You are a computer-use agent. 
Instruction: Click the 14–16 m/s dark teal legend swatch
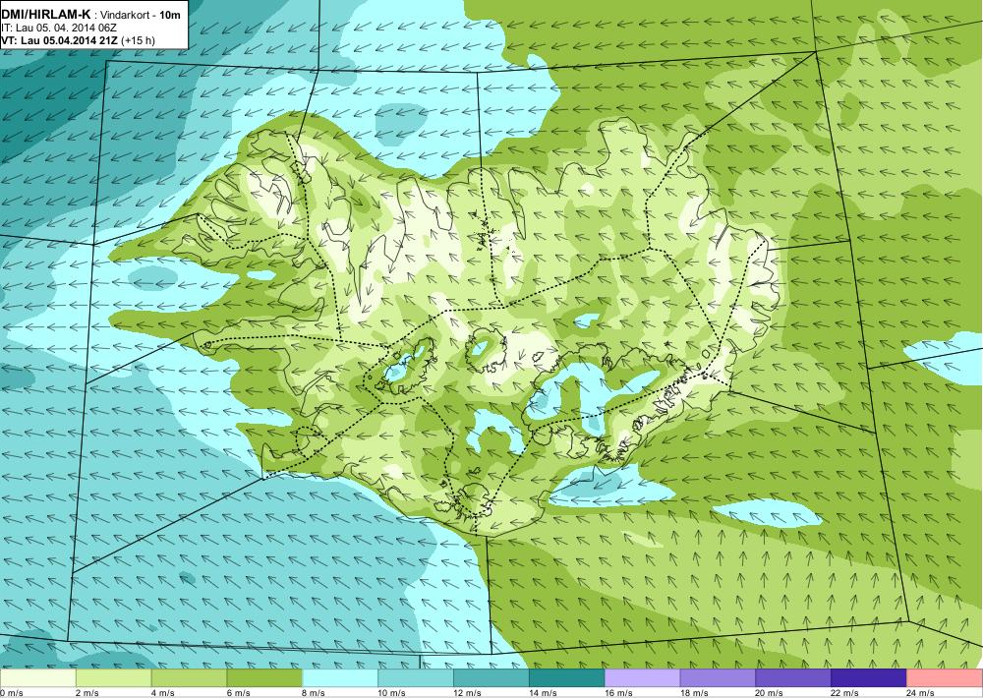567,678
